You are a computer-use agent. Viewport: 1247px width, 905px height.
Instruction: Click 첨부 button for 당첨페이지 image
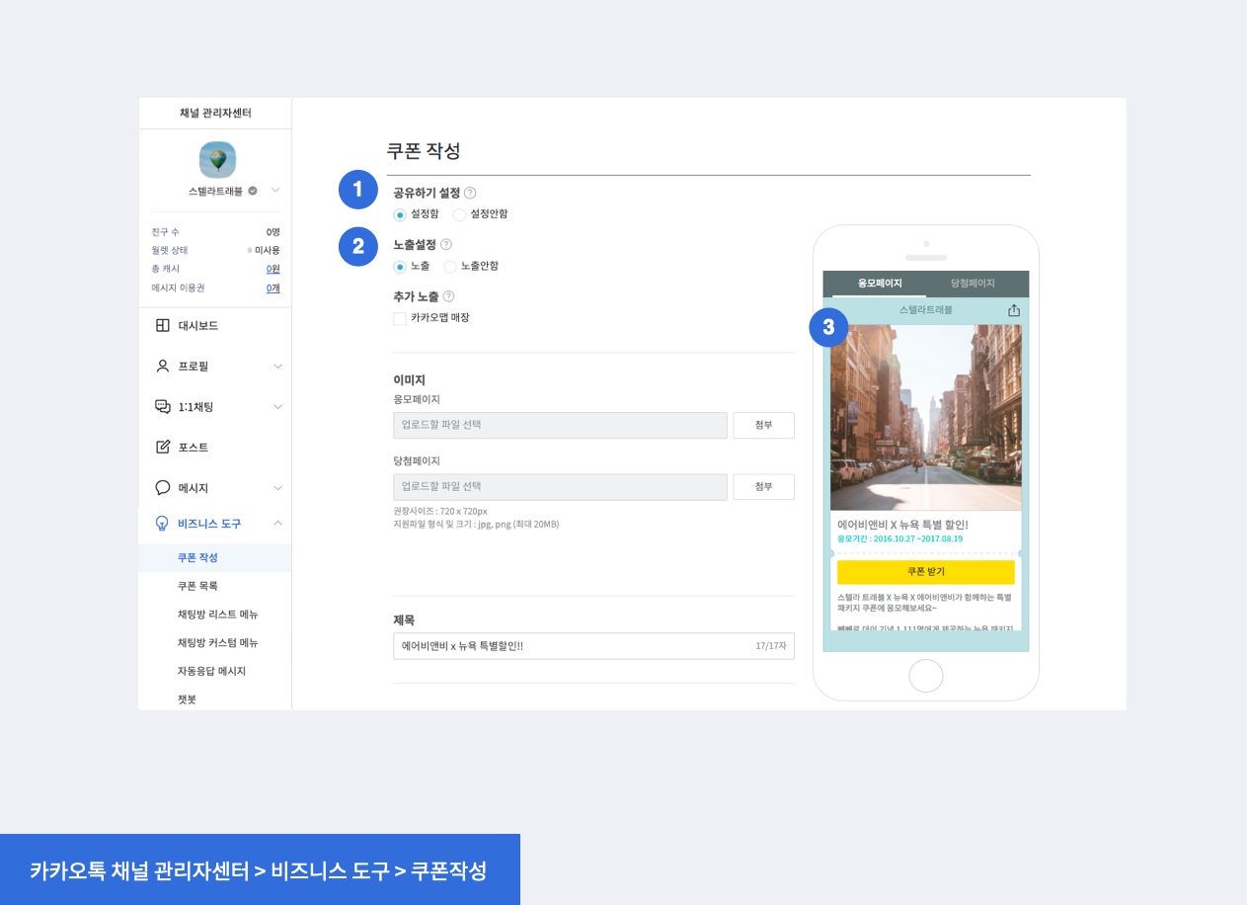click(763, 487)
